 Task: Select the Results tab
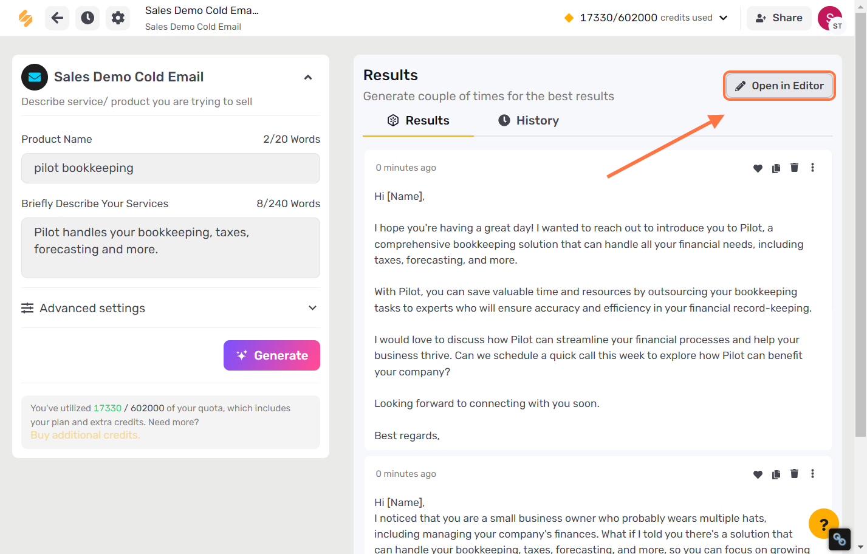coord(418,120)
